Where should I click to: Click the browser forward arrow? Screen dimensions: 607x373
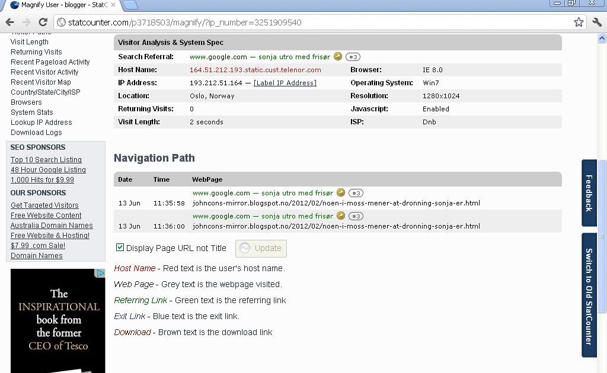point(26,22)
